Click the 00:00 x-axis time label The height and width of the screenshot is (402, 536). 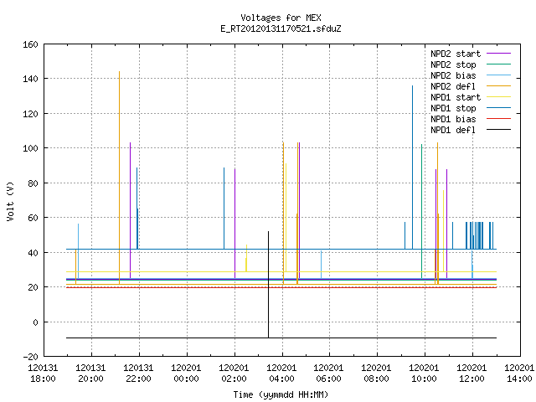pyautogui.click(x=186, y=379)
